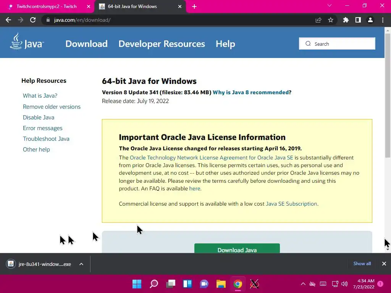Image resolution: width=391 pixels, height=293 pixels.
Task: Close the Twitchcontrolsmypc2 tab
Action: click(x=89, y=6)
